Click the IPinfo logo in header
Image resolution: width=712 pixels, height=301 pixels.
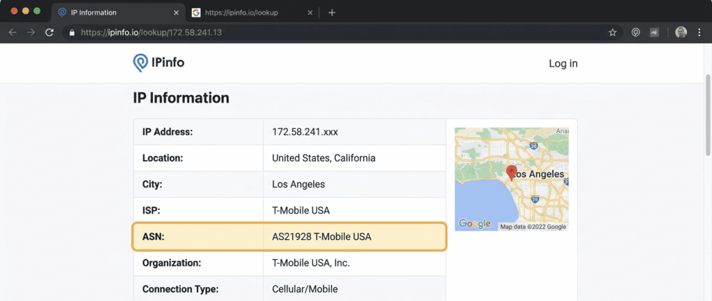point(159,62)
